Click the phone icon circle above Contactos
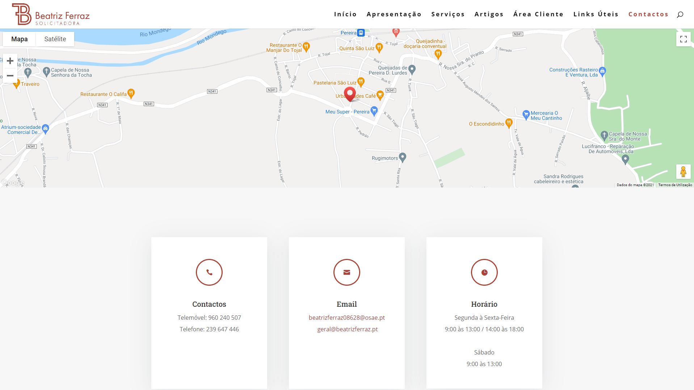This screenshot has height=390, width=694. click(x=209, y=272)
